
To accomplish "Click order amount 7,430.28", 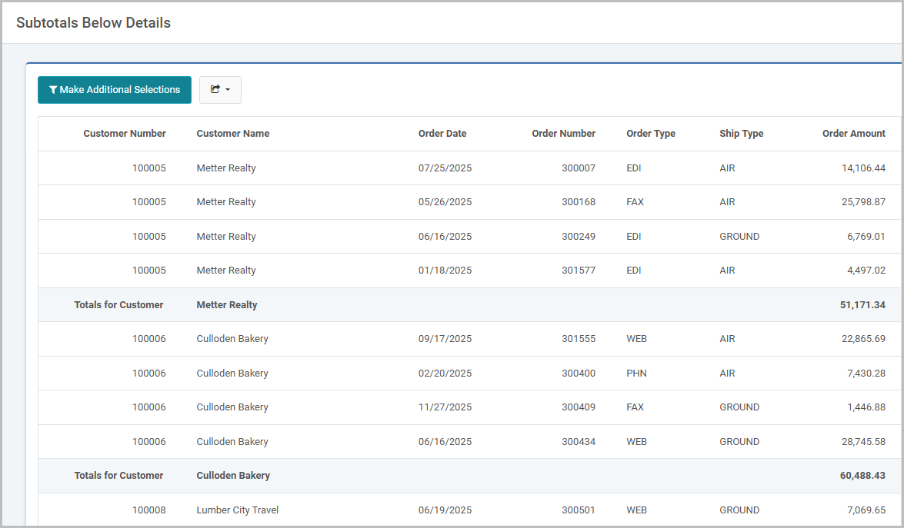I will (x=866, y=374).
